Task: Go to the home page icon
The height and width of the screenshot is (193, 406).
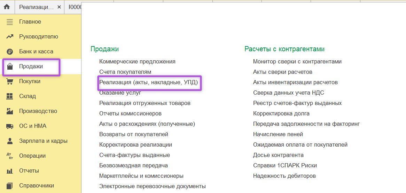Action: [x=7, y=7]
